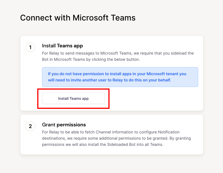
Task: Click the Install Teams app button
Action: tap(73, 98)
